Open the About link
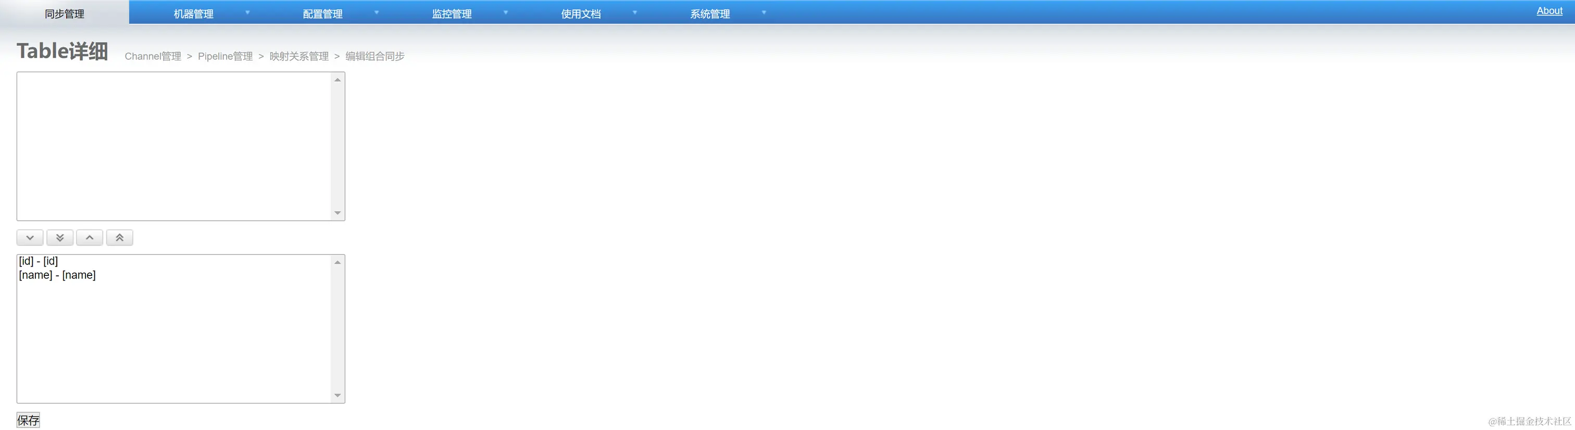 point(1549,11)
